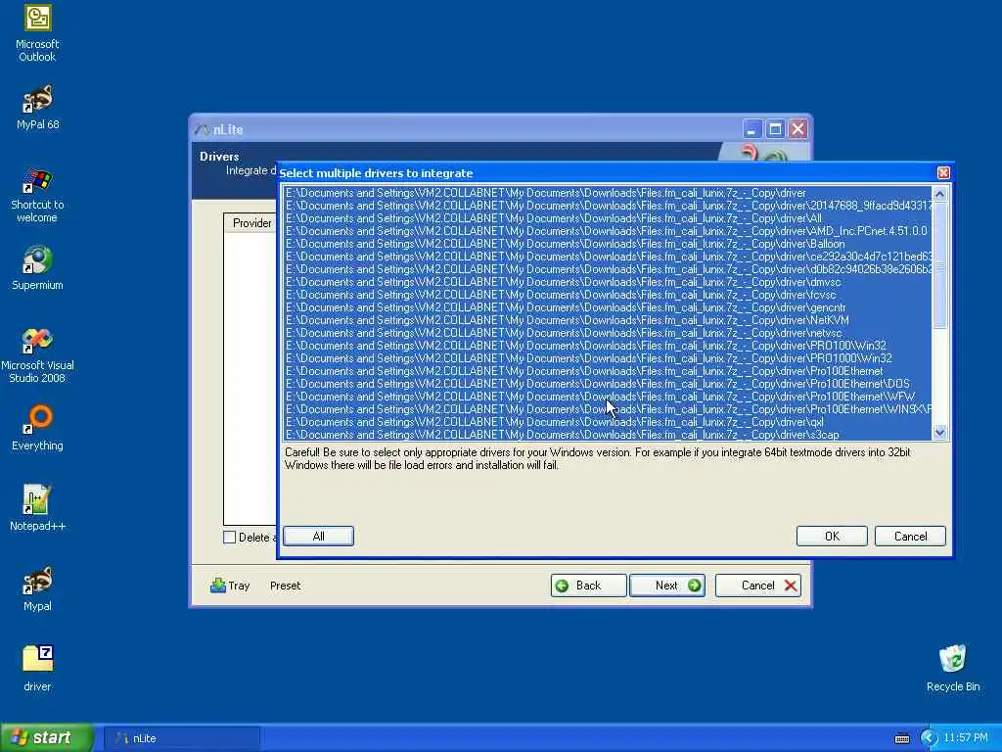The width and height of the screenshot is (1002, 752).
Task: Close the Select multiple drivers dialog
Action: coord(943,172)
